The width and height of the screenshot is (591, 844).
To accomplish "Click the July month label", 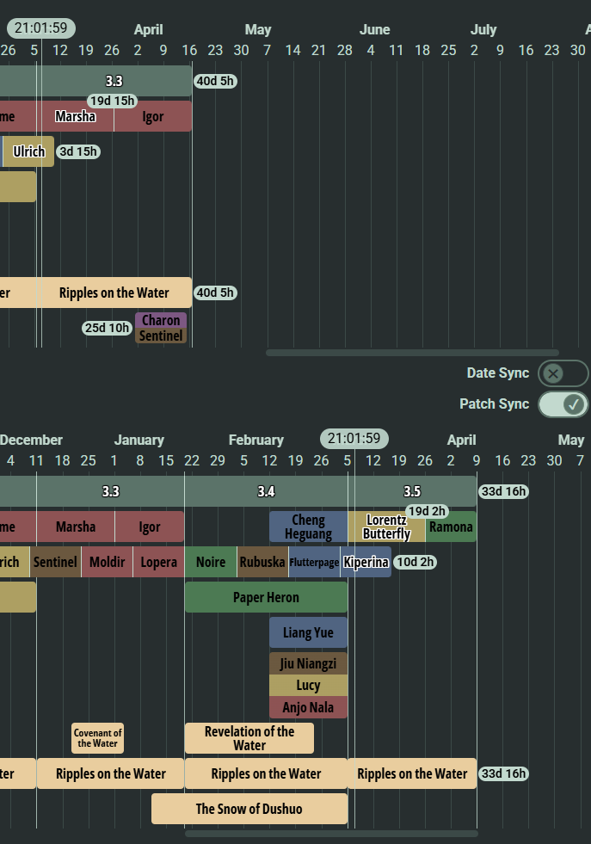I will [x=483, y=29].
